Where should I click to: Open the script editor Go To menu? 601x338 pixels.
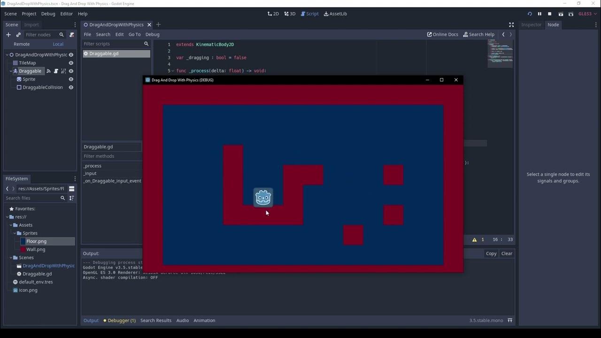click(x=134, y=34)
